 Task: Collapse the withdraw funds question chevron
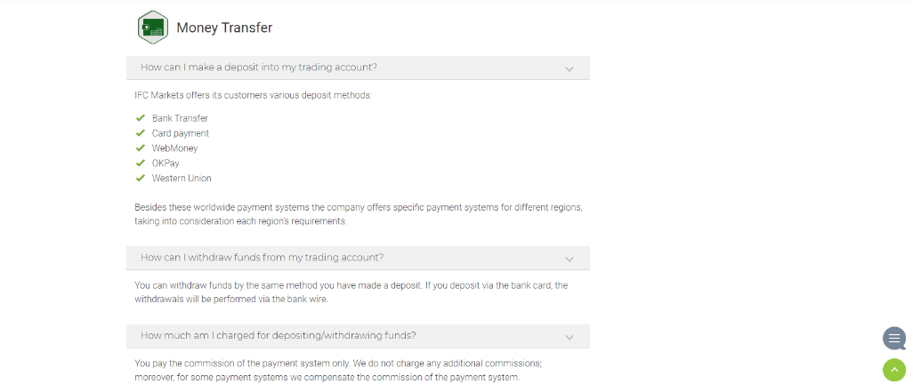tap(570, 259)
